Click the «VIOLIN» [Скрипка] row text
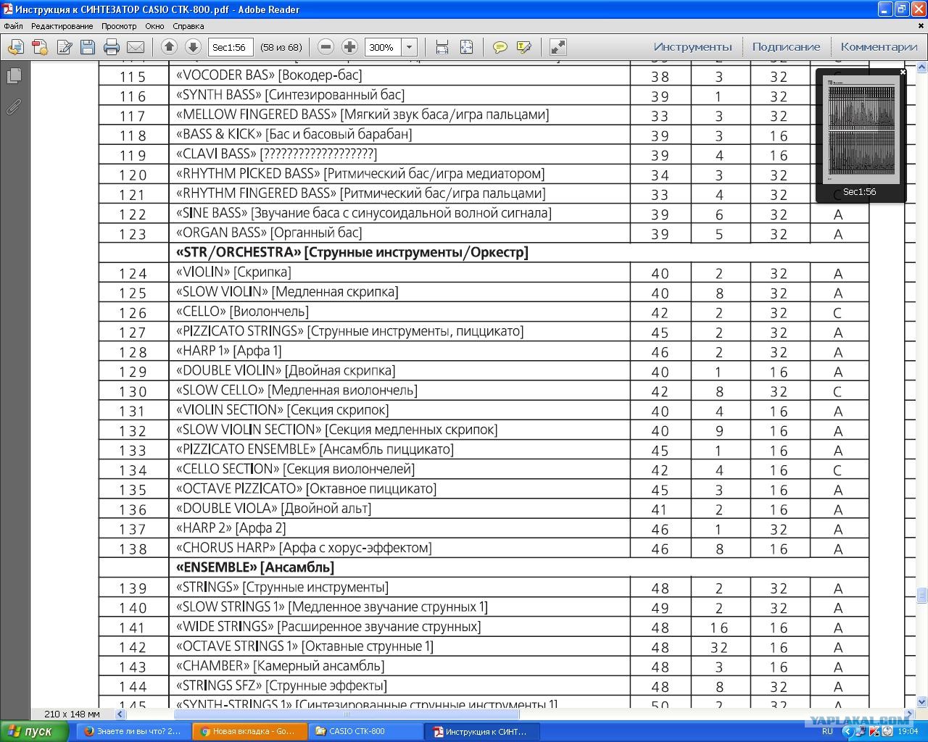 233,272
